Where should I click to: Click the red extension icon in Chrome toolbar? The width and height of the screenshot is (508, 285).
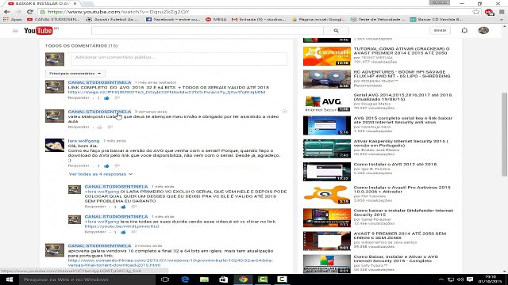(489, 12)
